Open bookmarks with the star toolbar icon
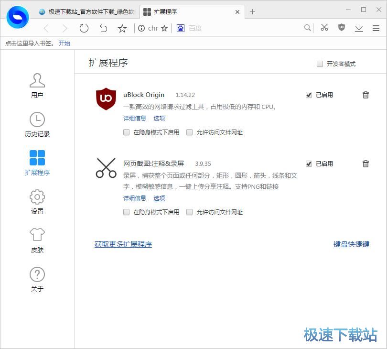 pyautogui.click(x=122, y=28)
